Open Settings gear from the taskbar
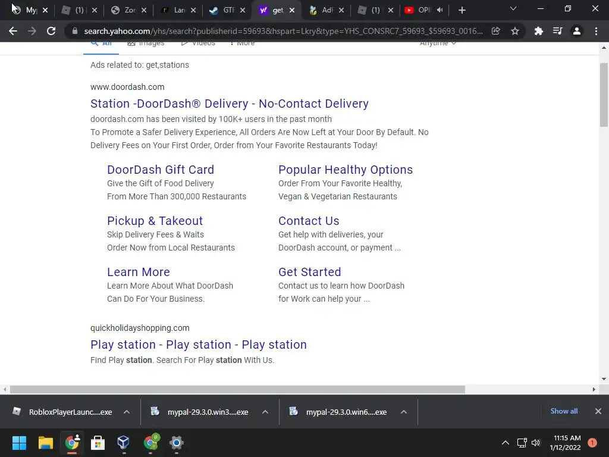Screen dimensions: 609x457 coord(176,443)
